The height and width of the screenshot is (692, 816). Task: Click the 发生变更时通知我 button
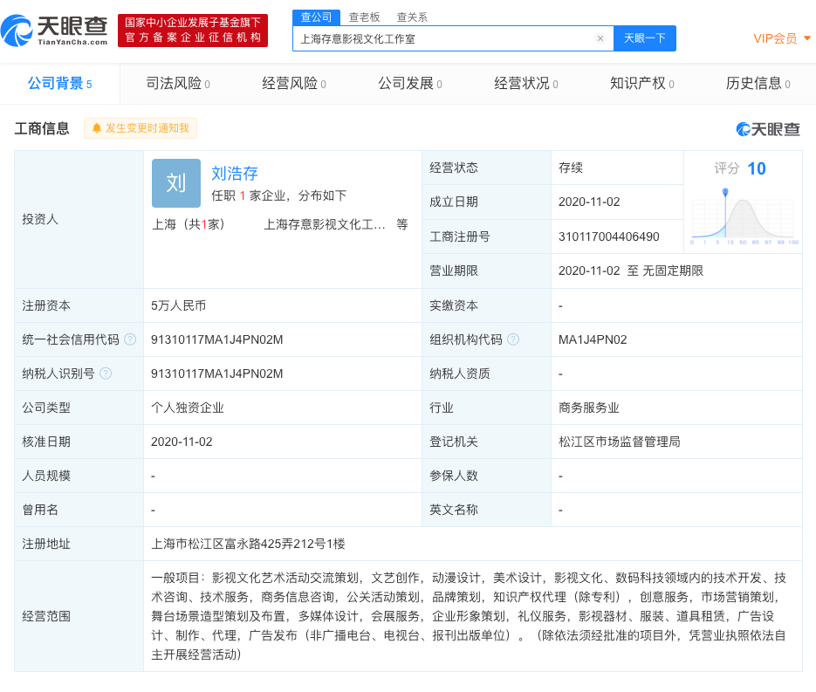pyautogui.click(x=141, y=128)
